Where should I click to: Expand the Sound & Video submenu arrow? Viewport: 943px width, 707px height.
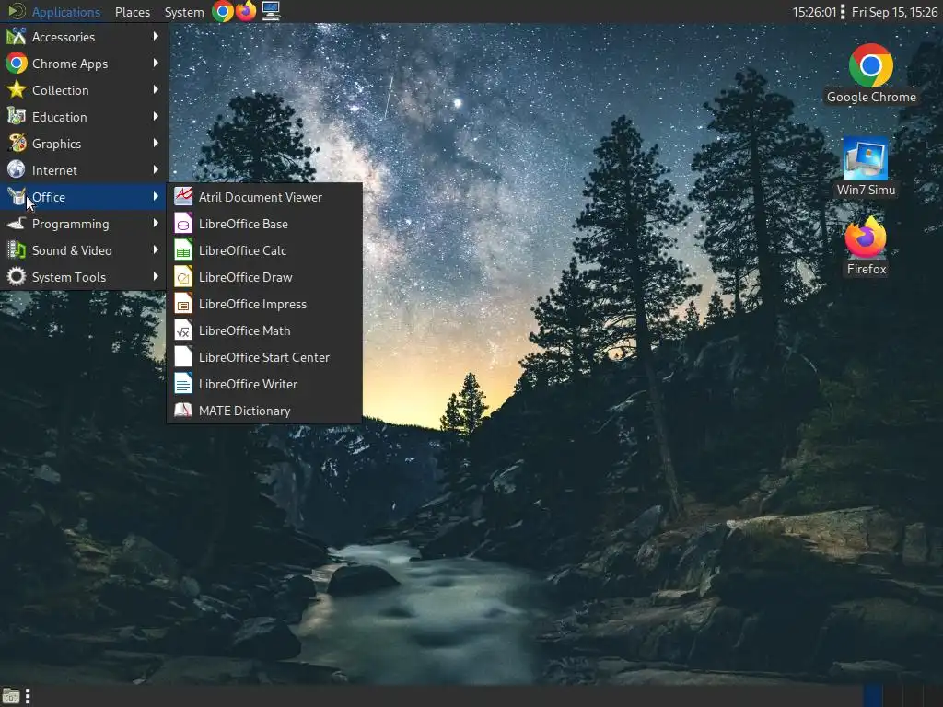point(156,249)
